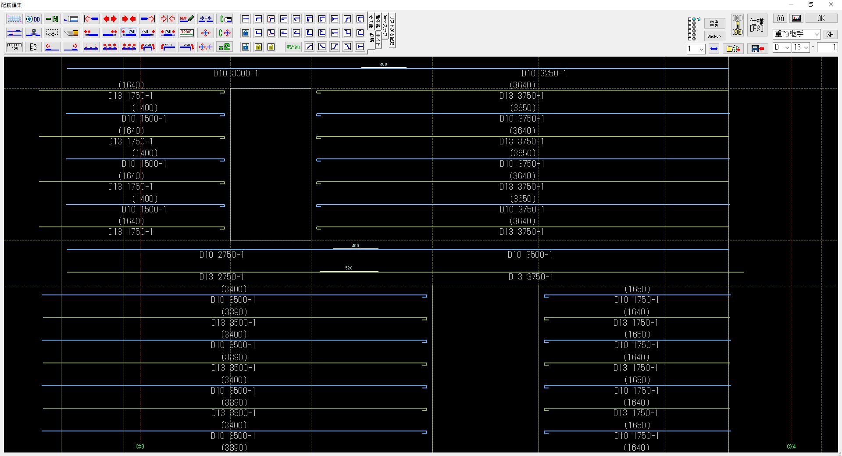Click the monitor chart display icon
This screenshot has height=456, width=842.
click(x=796, y=18)
